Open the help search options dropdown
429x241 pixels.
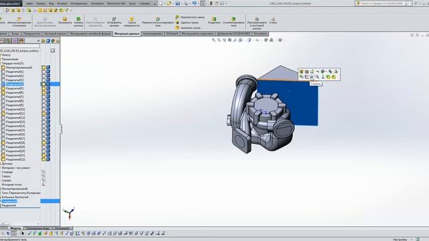point(411,3)
